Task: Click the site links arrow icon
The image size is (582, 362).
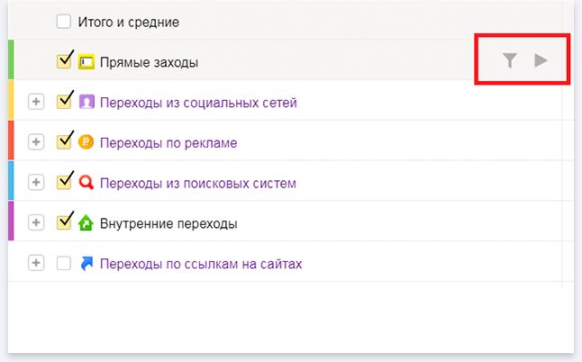Action: [x=86, y=263]
